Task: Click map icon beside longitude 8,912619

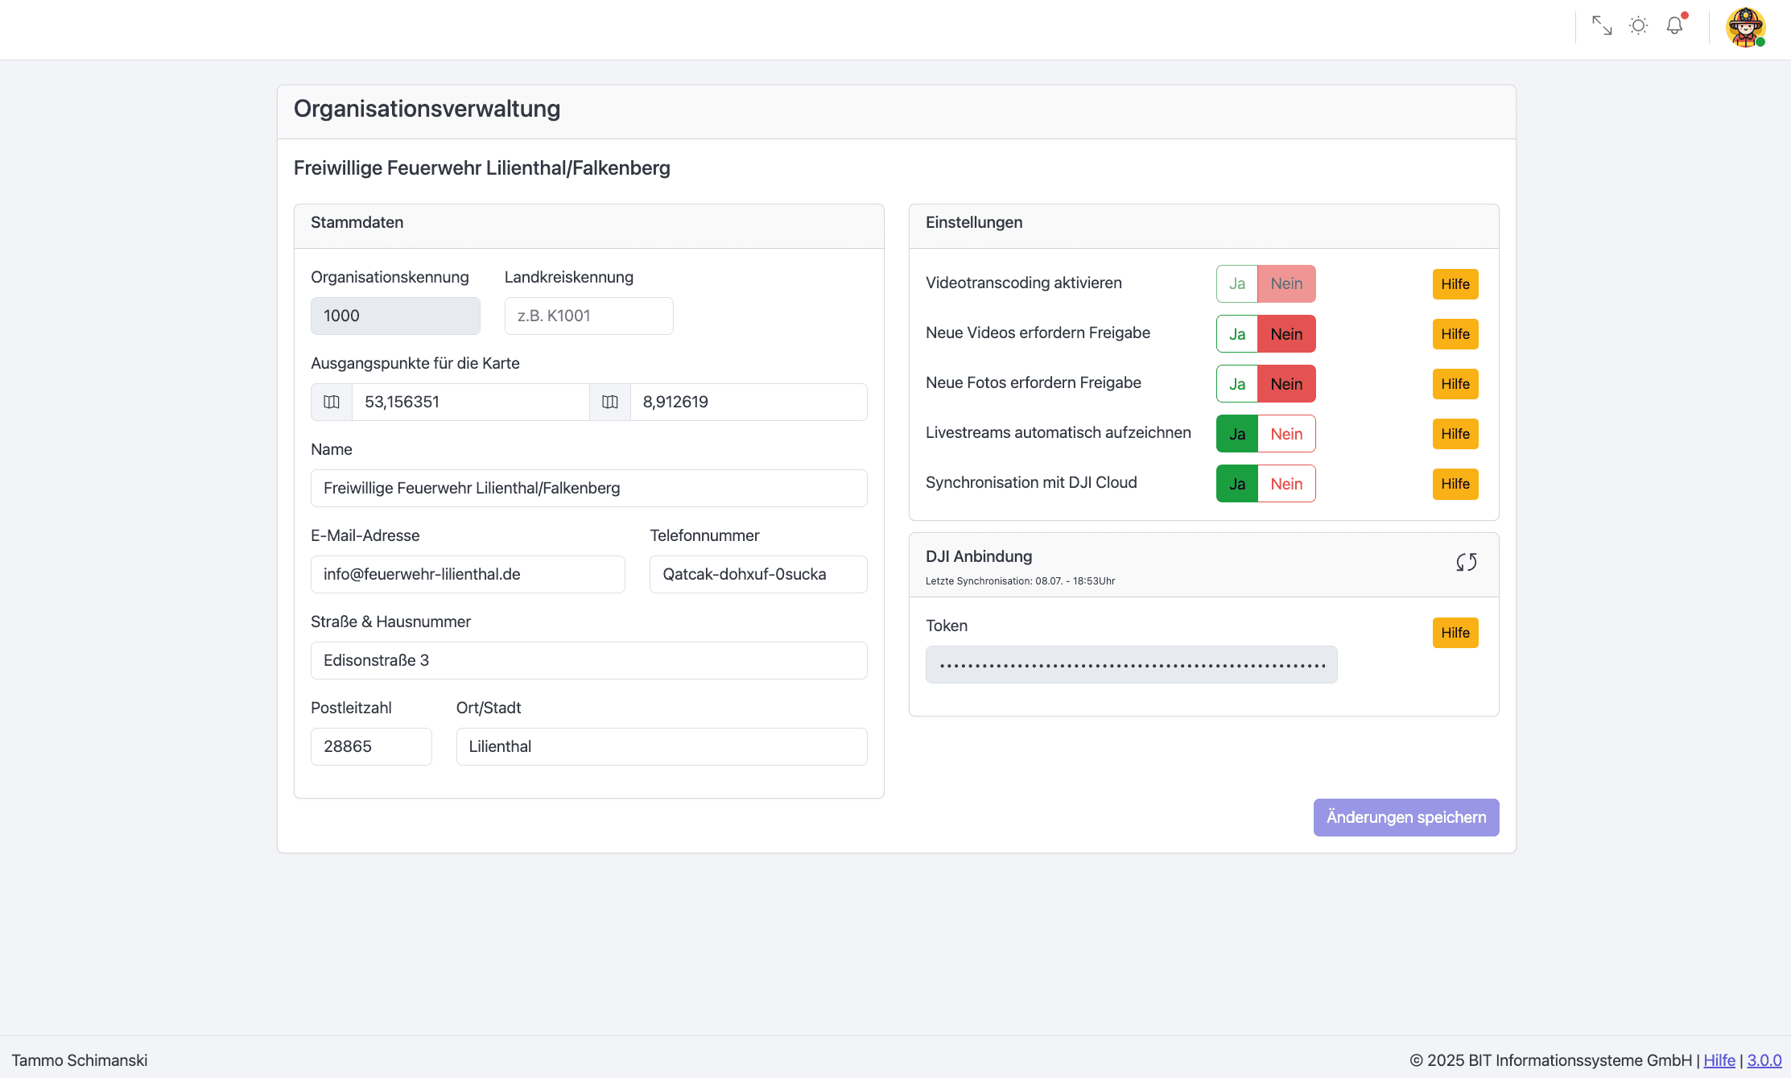Action: click(x=610, y=402)
